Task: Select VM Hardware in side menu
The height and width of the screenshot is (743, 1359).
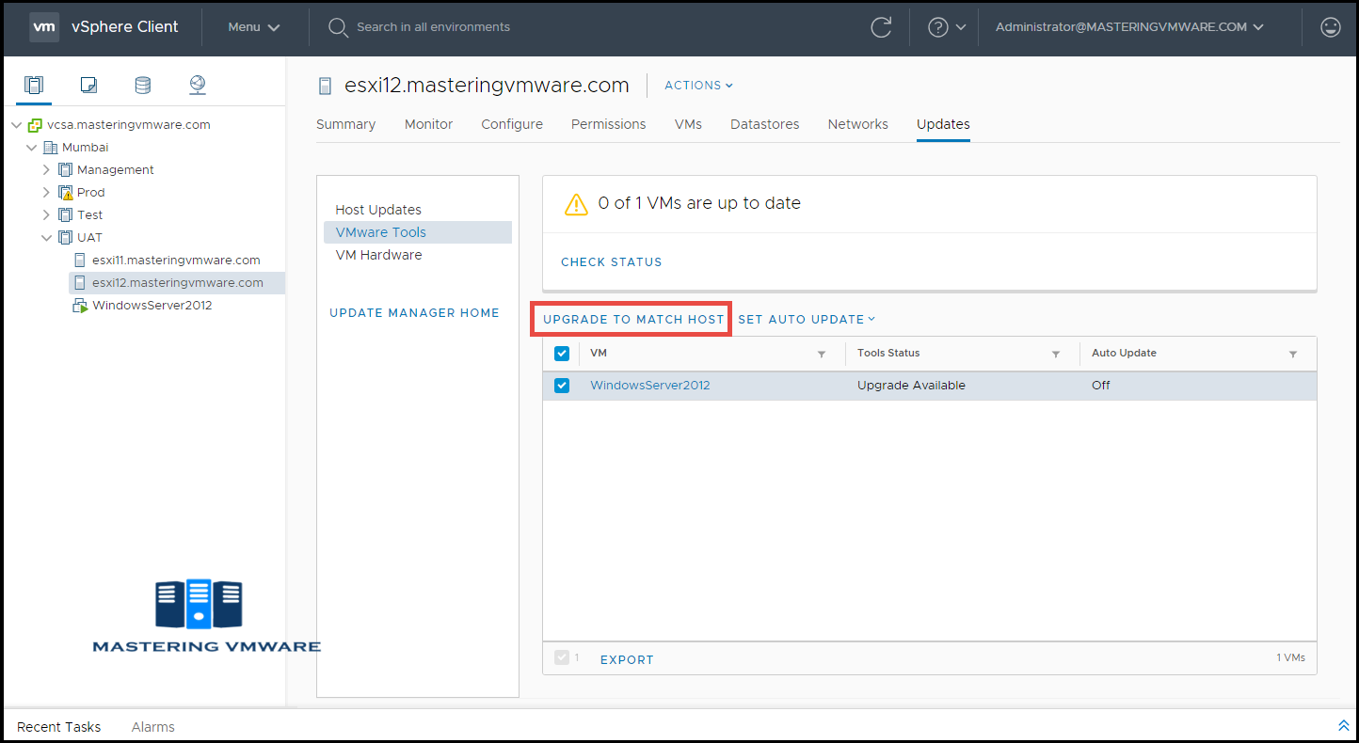Action: click(x=378, y=255)
